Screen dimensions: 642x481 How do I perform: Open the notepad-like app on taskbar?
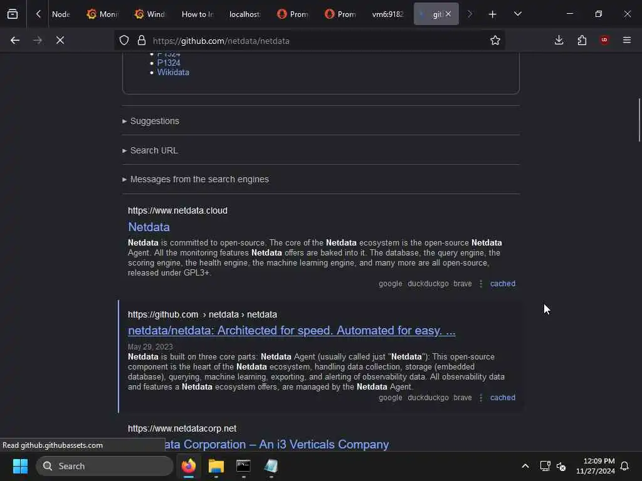pos(271,466)
